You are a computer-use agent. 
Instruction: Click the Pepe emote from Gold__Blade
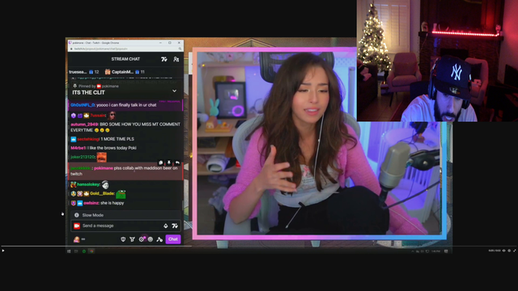(121, 194)
